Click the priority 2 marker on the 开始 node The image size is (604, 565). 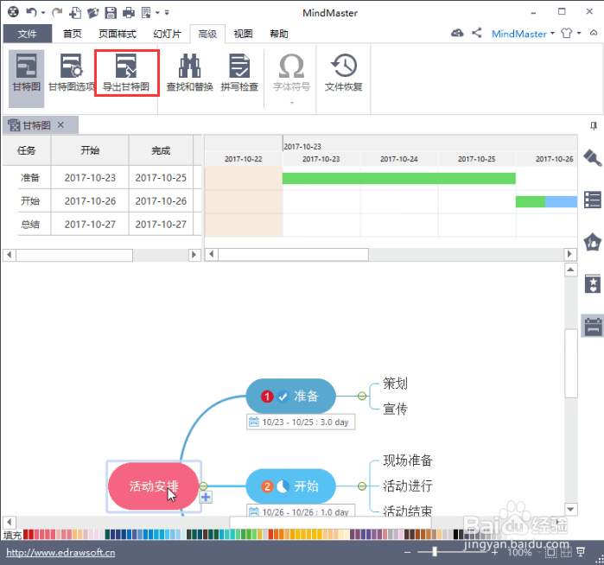(267, 486)
